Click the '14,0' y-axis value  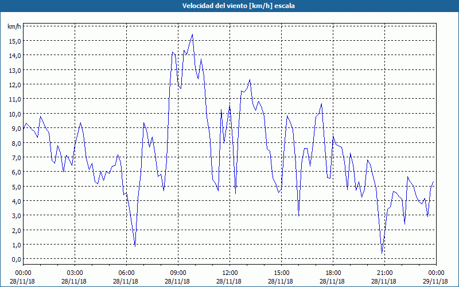click(15, 55)
